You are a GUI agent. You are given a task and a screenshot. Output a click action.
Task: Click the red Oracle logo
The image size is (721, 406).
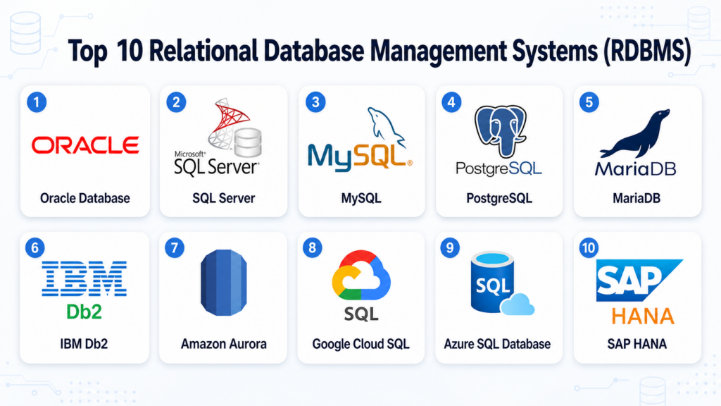85,145
